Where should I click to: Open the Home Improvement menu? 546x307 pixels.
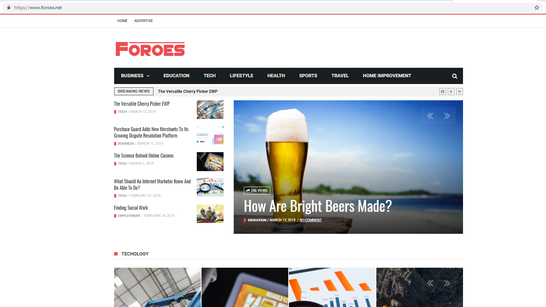tap(387, 76)
